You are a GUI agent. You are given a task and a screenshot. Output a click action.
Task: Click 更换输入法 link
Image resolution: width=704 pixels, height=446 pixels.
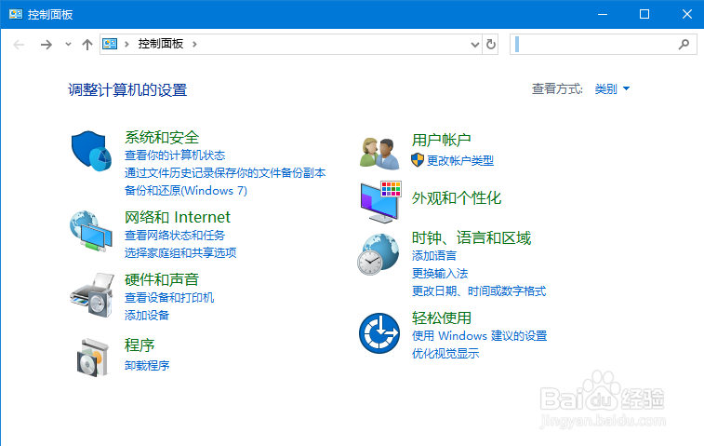point(440,274)
